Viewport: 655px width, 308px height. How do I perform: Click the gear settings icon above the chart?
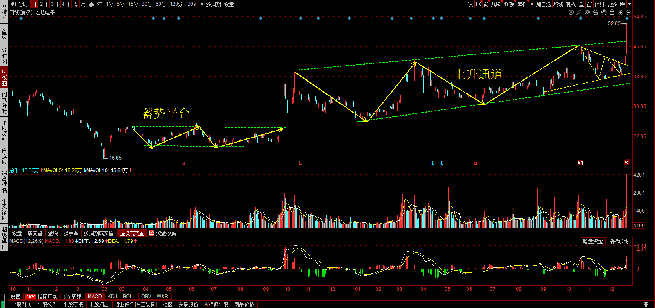coord(571,12)
